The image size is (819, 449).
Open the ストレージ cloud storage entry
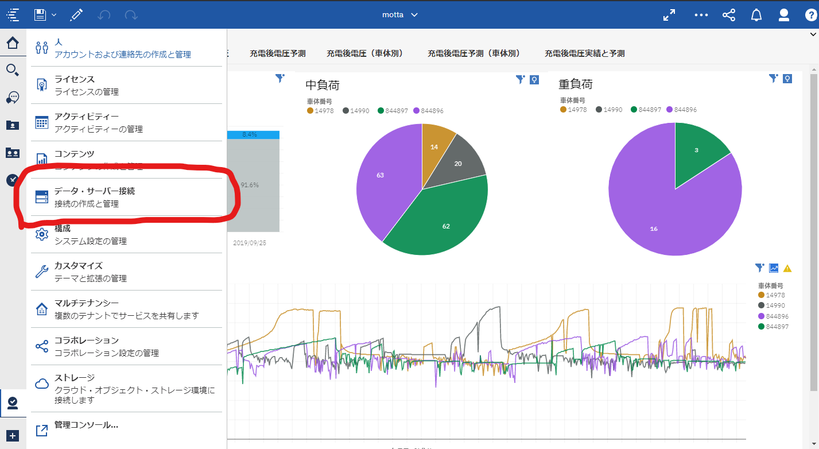click(126, 388)
